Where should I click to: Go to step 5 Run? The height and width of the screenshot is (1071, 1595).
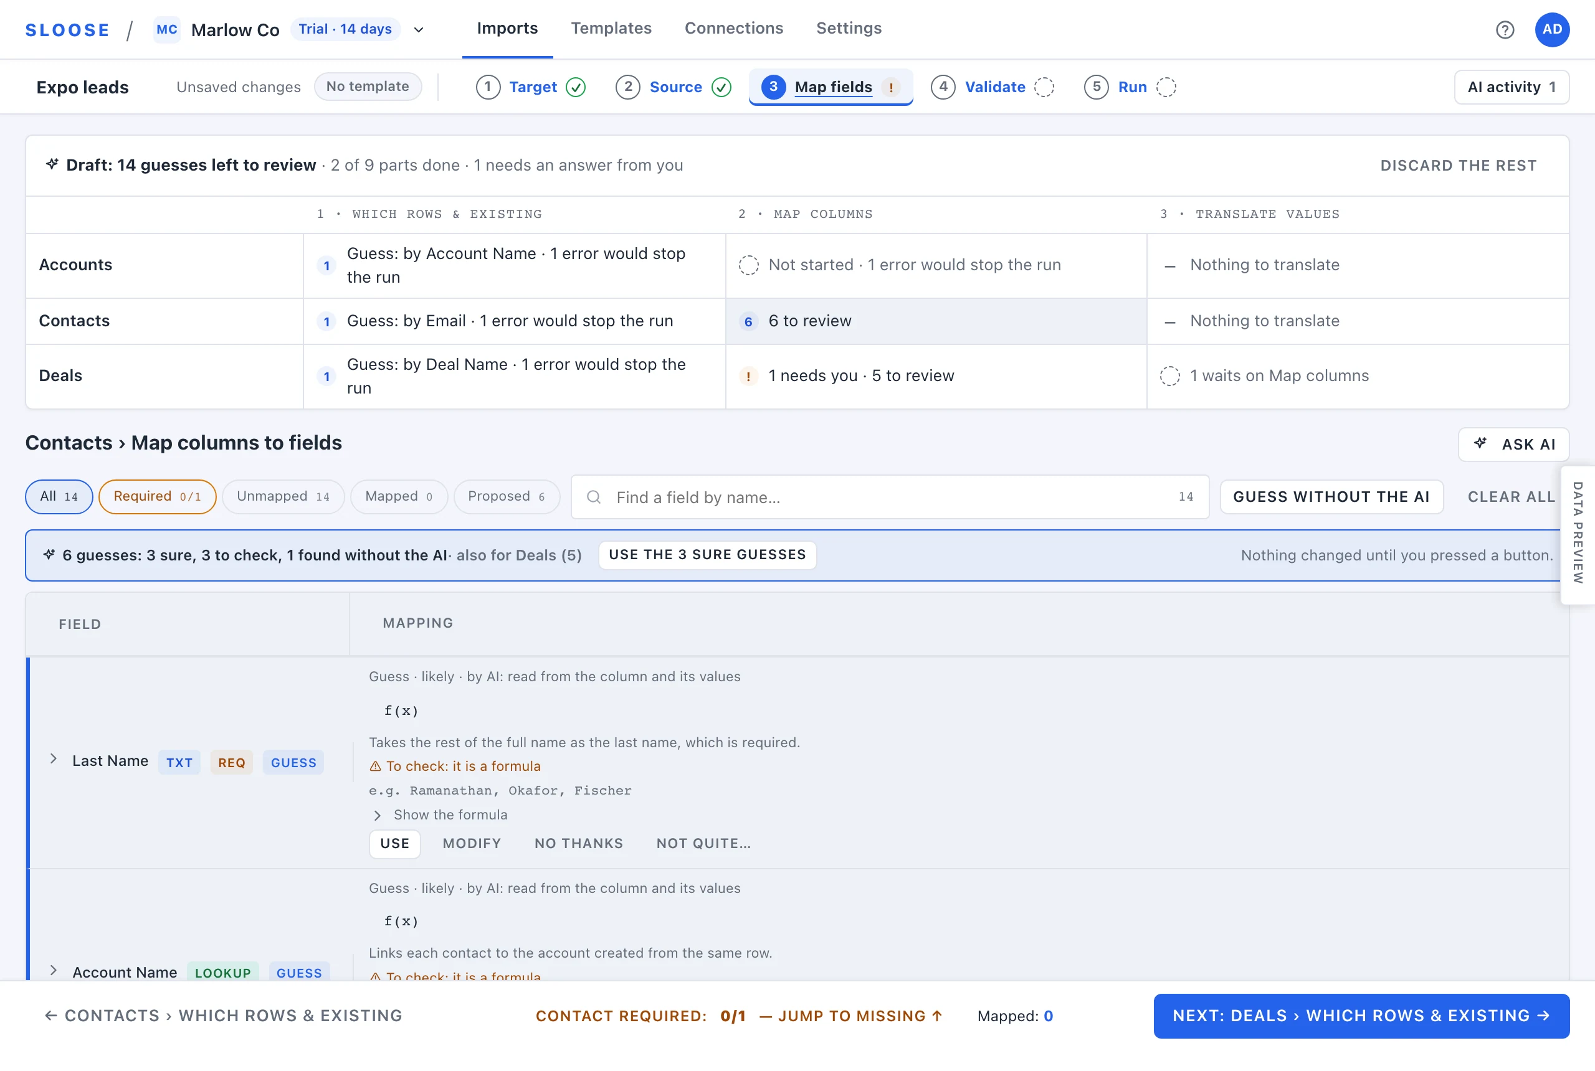click(x=1130, y=87)
